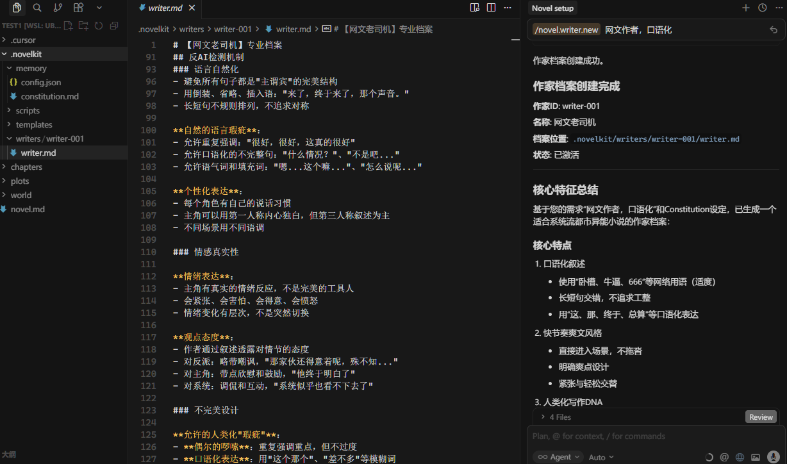Viewport: 787px width, 464px height.
Task: Click the writers breadcrumb segment
Action: pos(191,29)
